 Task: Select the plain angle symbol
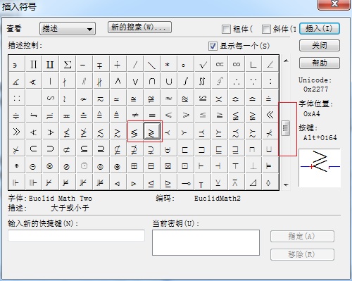click(270, 64)
